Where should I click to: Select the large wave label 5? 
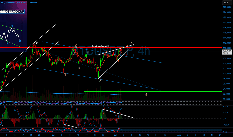click(146, 95)
